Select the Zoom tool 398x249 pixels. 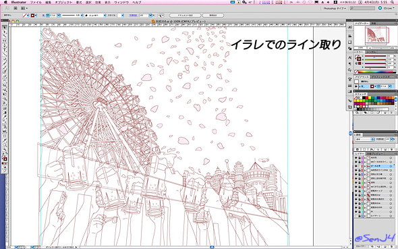click(x=4, y=149)
